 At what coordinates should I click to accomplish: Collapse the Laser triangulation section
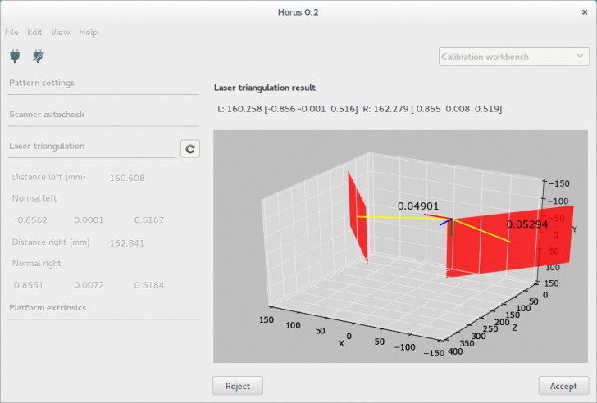tap(47, 146)
